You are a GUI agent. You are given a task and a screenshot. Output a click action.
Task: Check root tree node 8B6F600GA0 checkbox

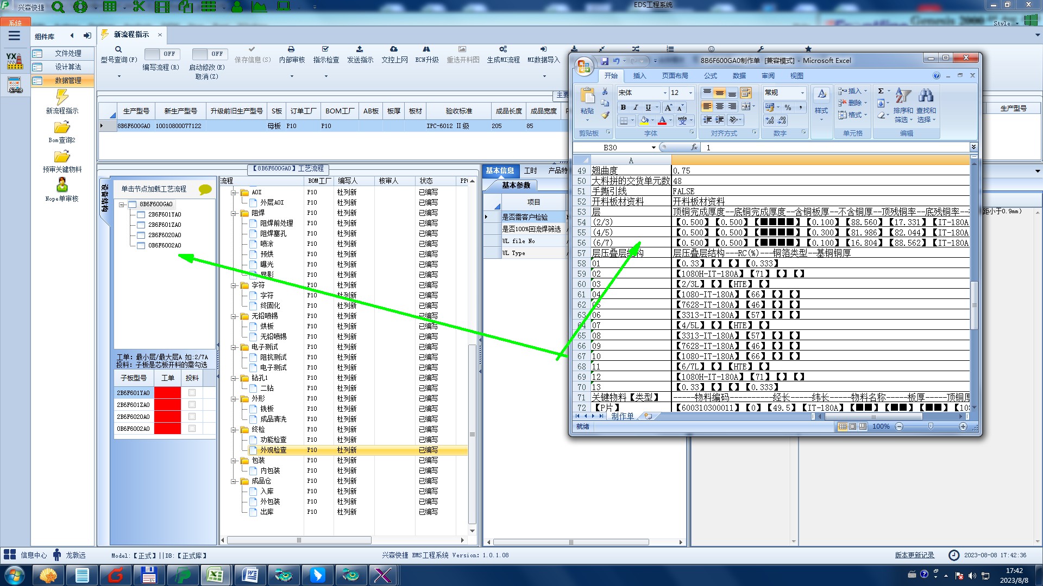132,205
